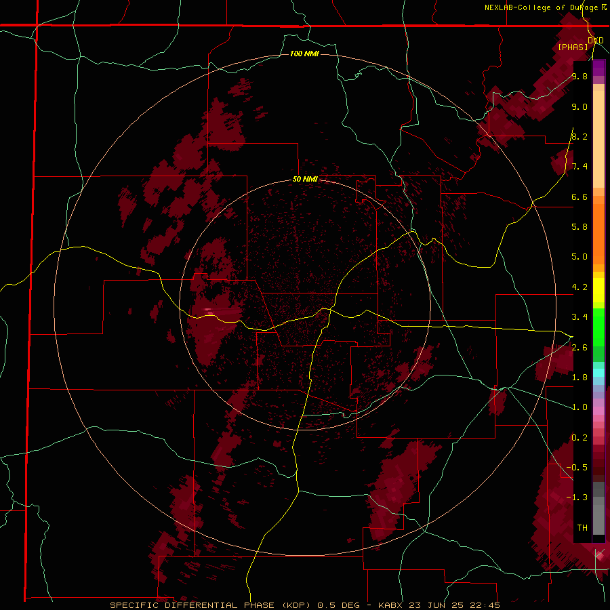Click the 1.8 legend value

579,378
